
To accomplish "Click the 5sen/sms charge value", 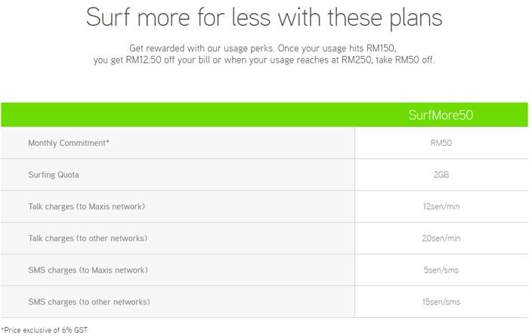I will click(441, 270).
